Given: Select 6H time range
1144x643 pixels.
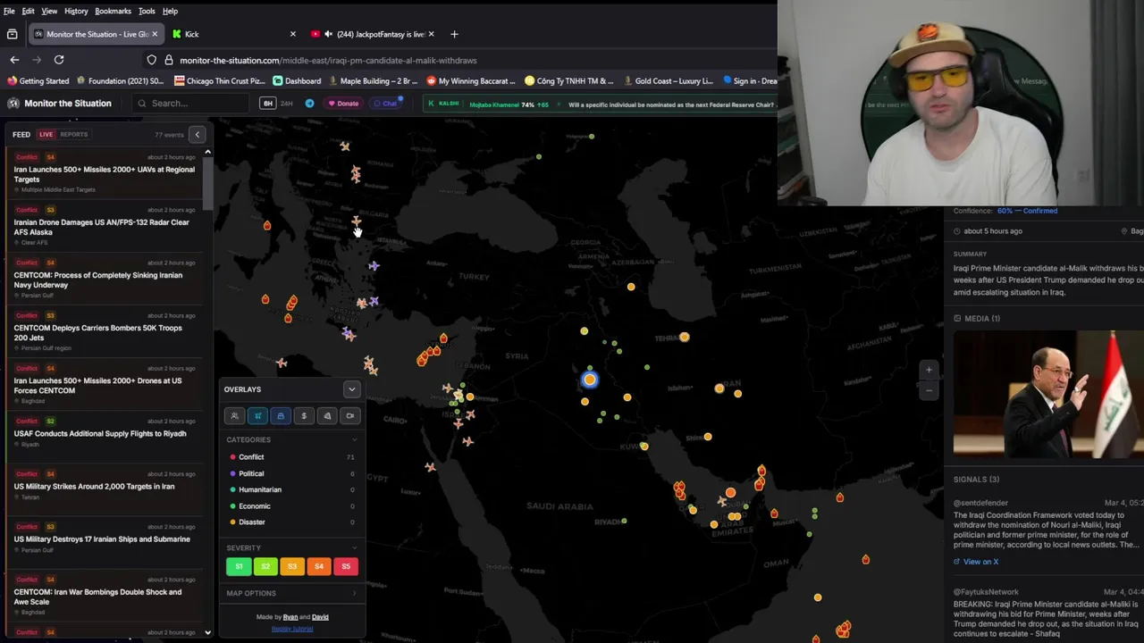Looking at the screenshot, I should [x=267, y=104].
